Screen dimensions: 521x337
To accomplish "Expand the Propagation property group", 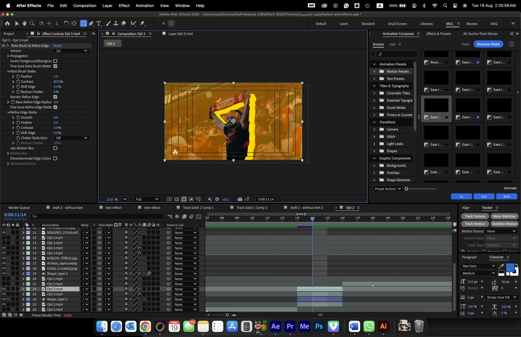I will (x=8, y=56).
